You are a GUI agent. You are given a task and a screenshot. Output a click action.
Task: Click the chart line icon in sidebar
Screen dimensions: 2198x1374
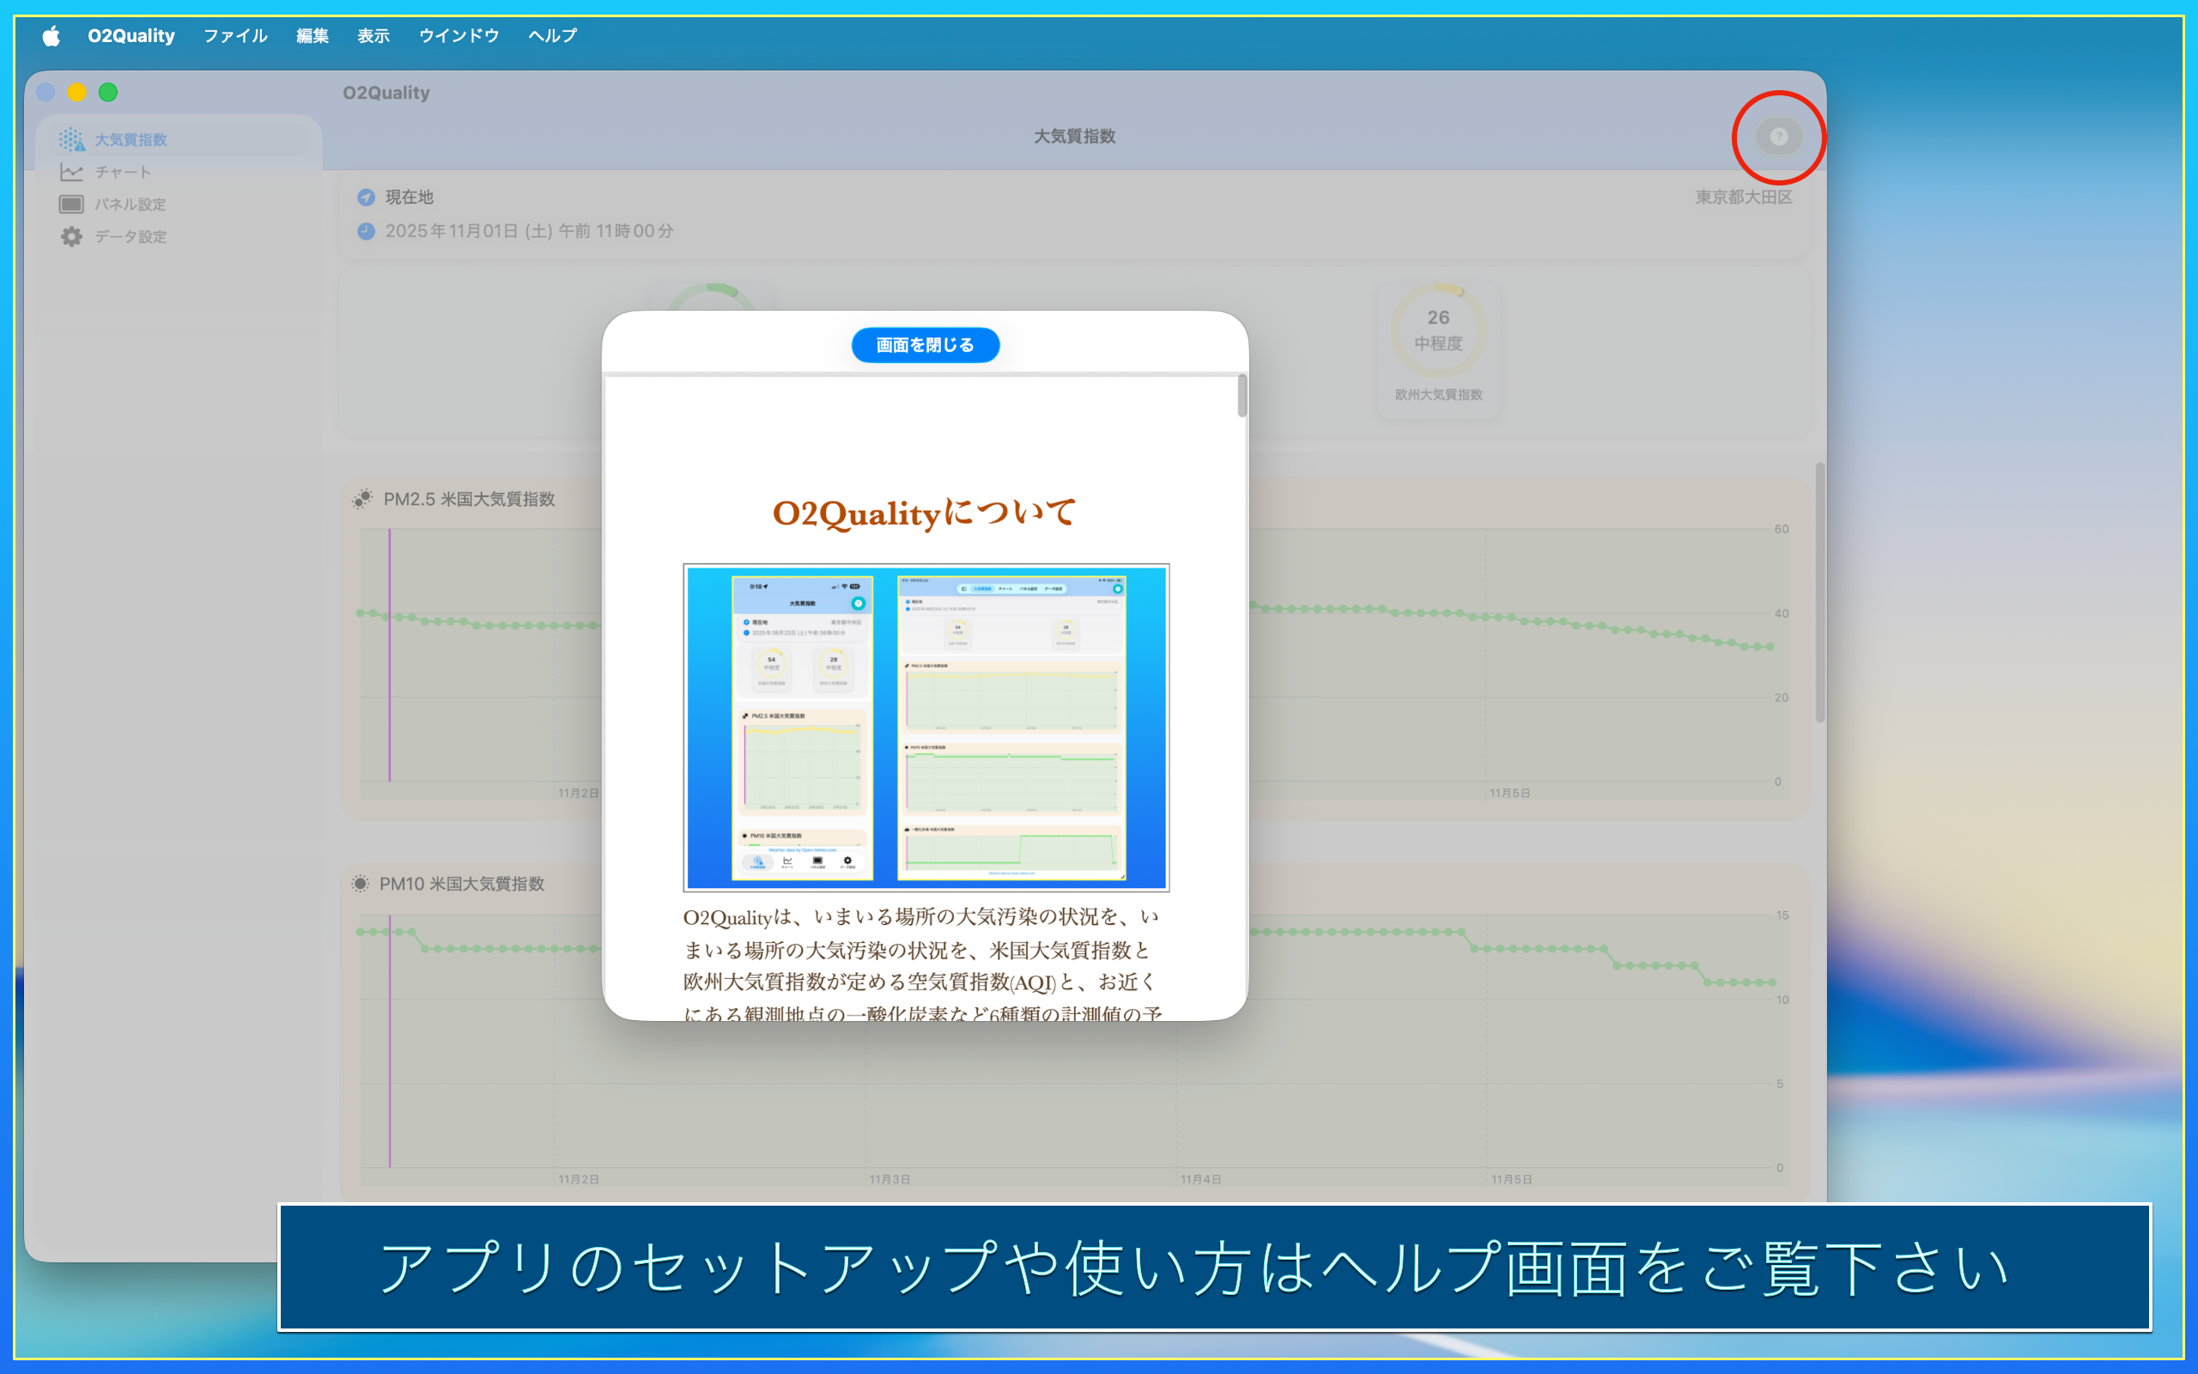coord(72,172)
